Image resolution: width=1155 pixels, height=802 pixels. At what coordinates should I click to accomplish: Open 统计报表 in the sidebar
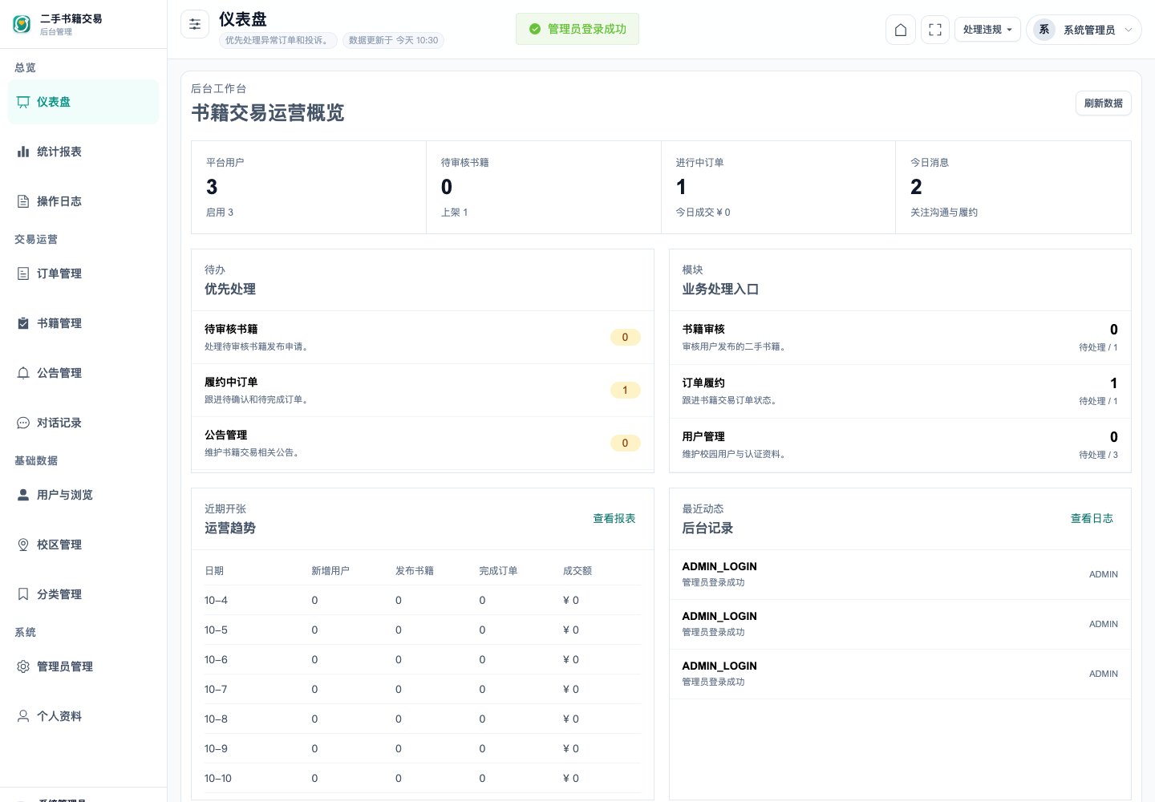(83, 152)
